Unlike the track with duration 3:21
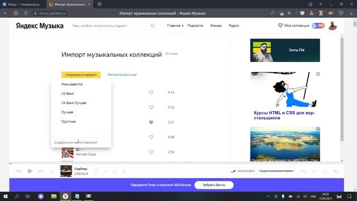Viewport: 357px width, 201px height. click(151, 122)
